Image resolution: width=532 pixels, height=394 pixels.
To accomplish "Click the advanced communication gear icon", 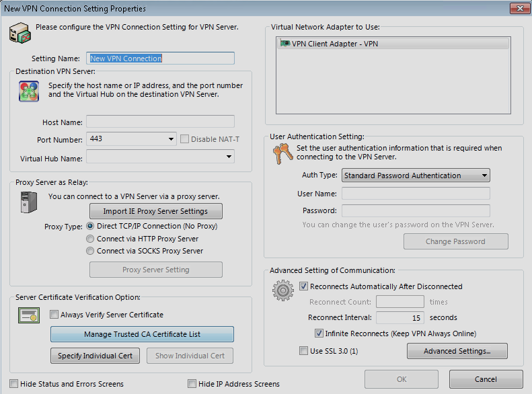I will pos(283,292).
